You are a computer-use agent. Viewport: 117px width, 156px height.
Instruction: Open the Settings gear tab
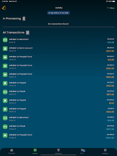[x=105, y=151]
